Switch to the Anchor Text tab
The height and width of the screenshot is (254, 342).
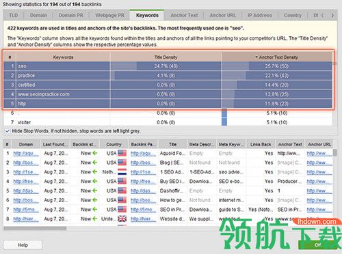tap(184, 15)
